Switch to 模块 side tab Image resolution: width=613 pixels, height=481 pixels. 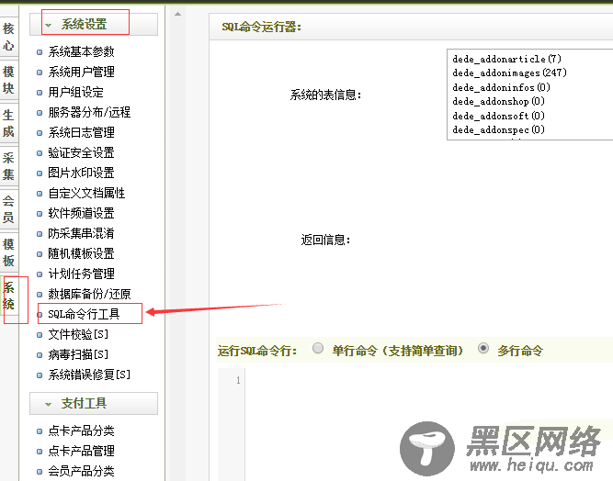8,80
